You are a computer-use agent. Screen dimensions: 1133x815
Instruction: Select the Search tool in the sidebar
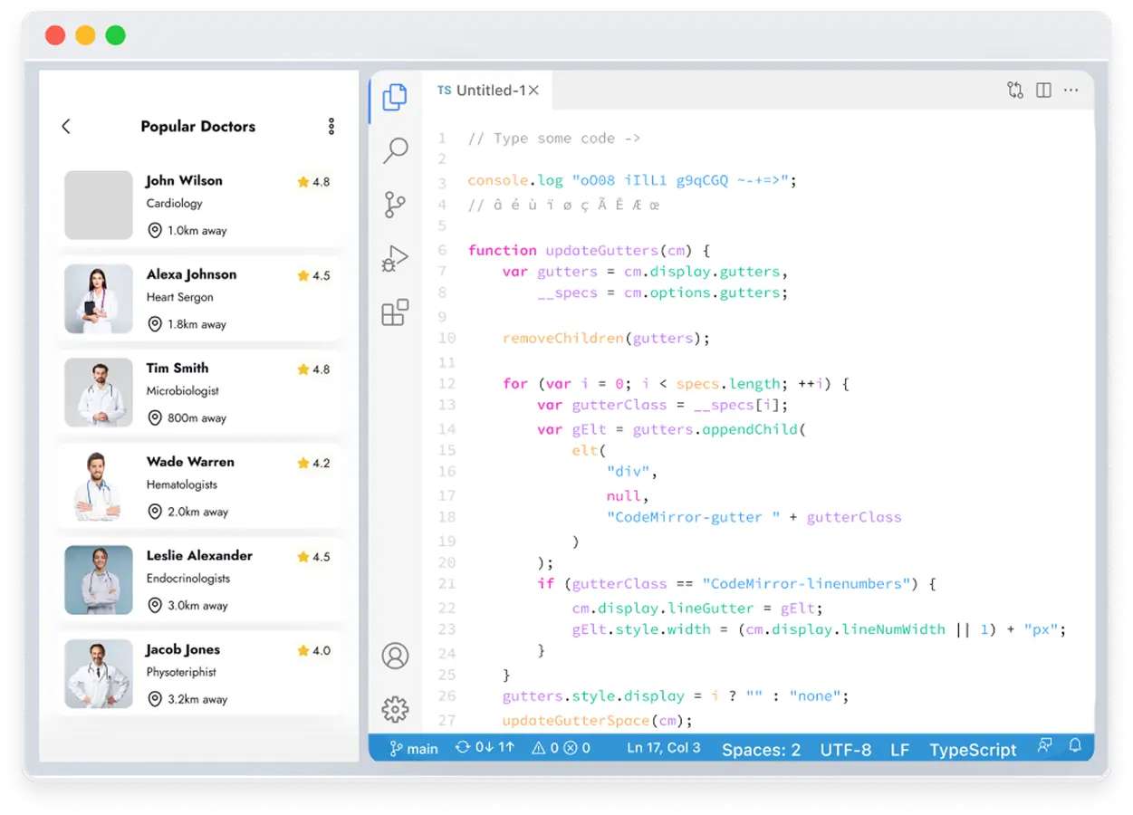click(394, 150)
